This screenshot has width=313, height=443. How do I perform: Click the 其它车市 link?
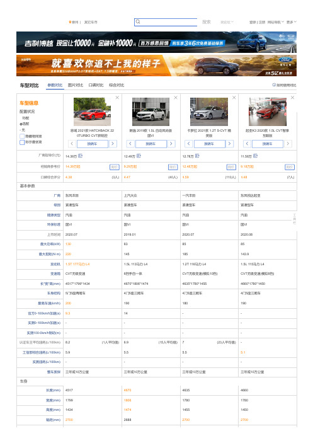click(91, 22)
